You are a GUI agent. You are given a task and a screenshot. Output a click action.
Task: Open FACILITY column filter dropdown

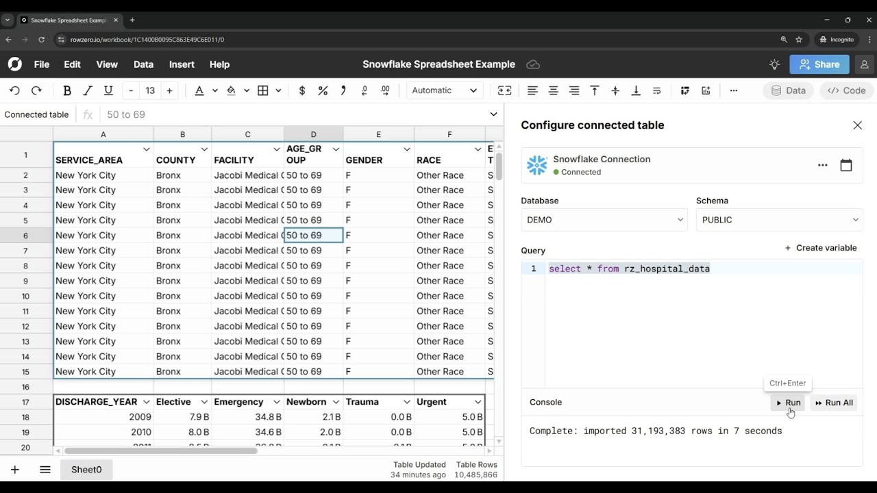tap(277, 149)
